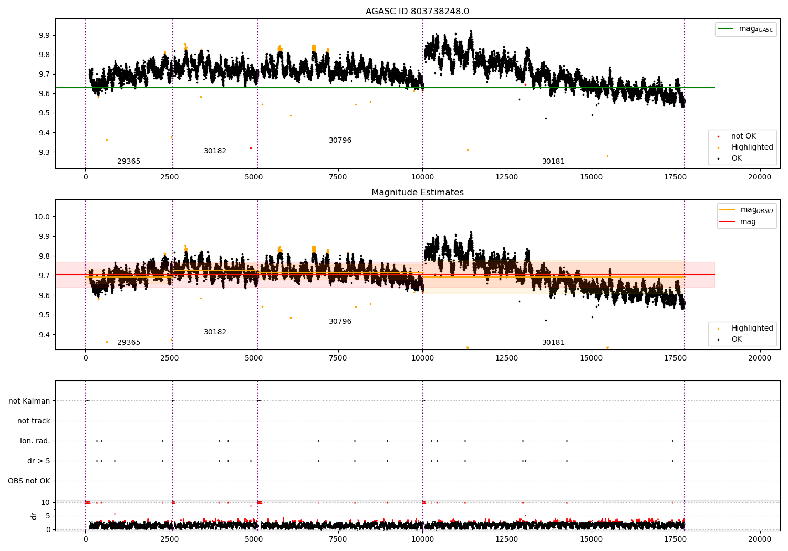Click obsid label 30181 in Magnitude Estimates plot
The height and width of the screenshot is (551, 788).
(x=554, y=343)
